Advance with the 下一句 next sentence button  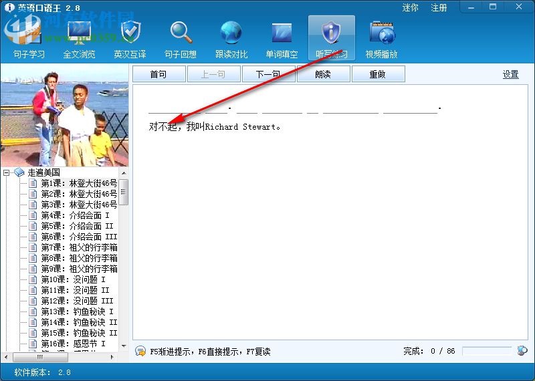tap(269, 74)
